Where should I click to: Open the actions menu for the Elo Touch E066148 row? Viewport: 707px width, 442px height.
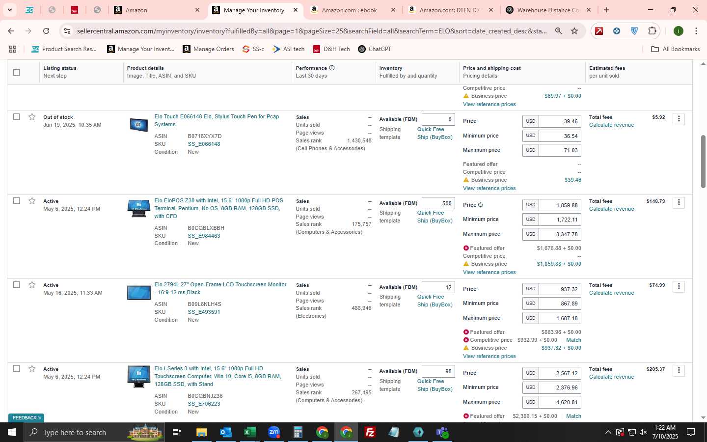(x=679, y=119)
